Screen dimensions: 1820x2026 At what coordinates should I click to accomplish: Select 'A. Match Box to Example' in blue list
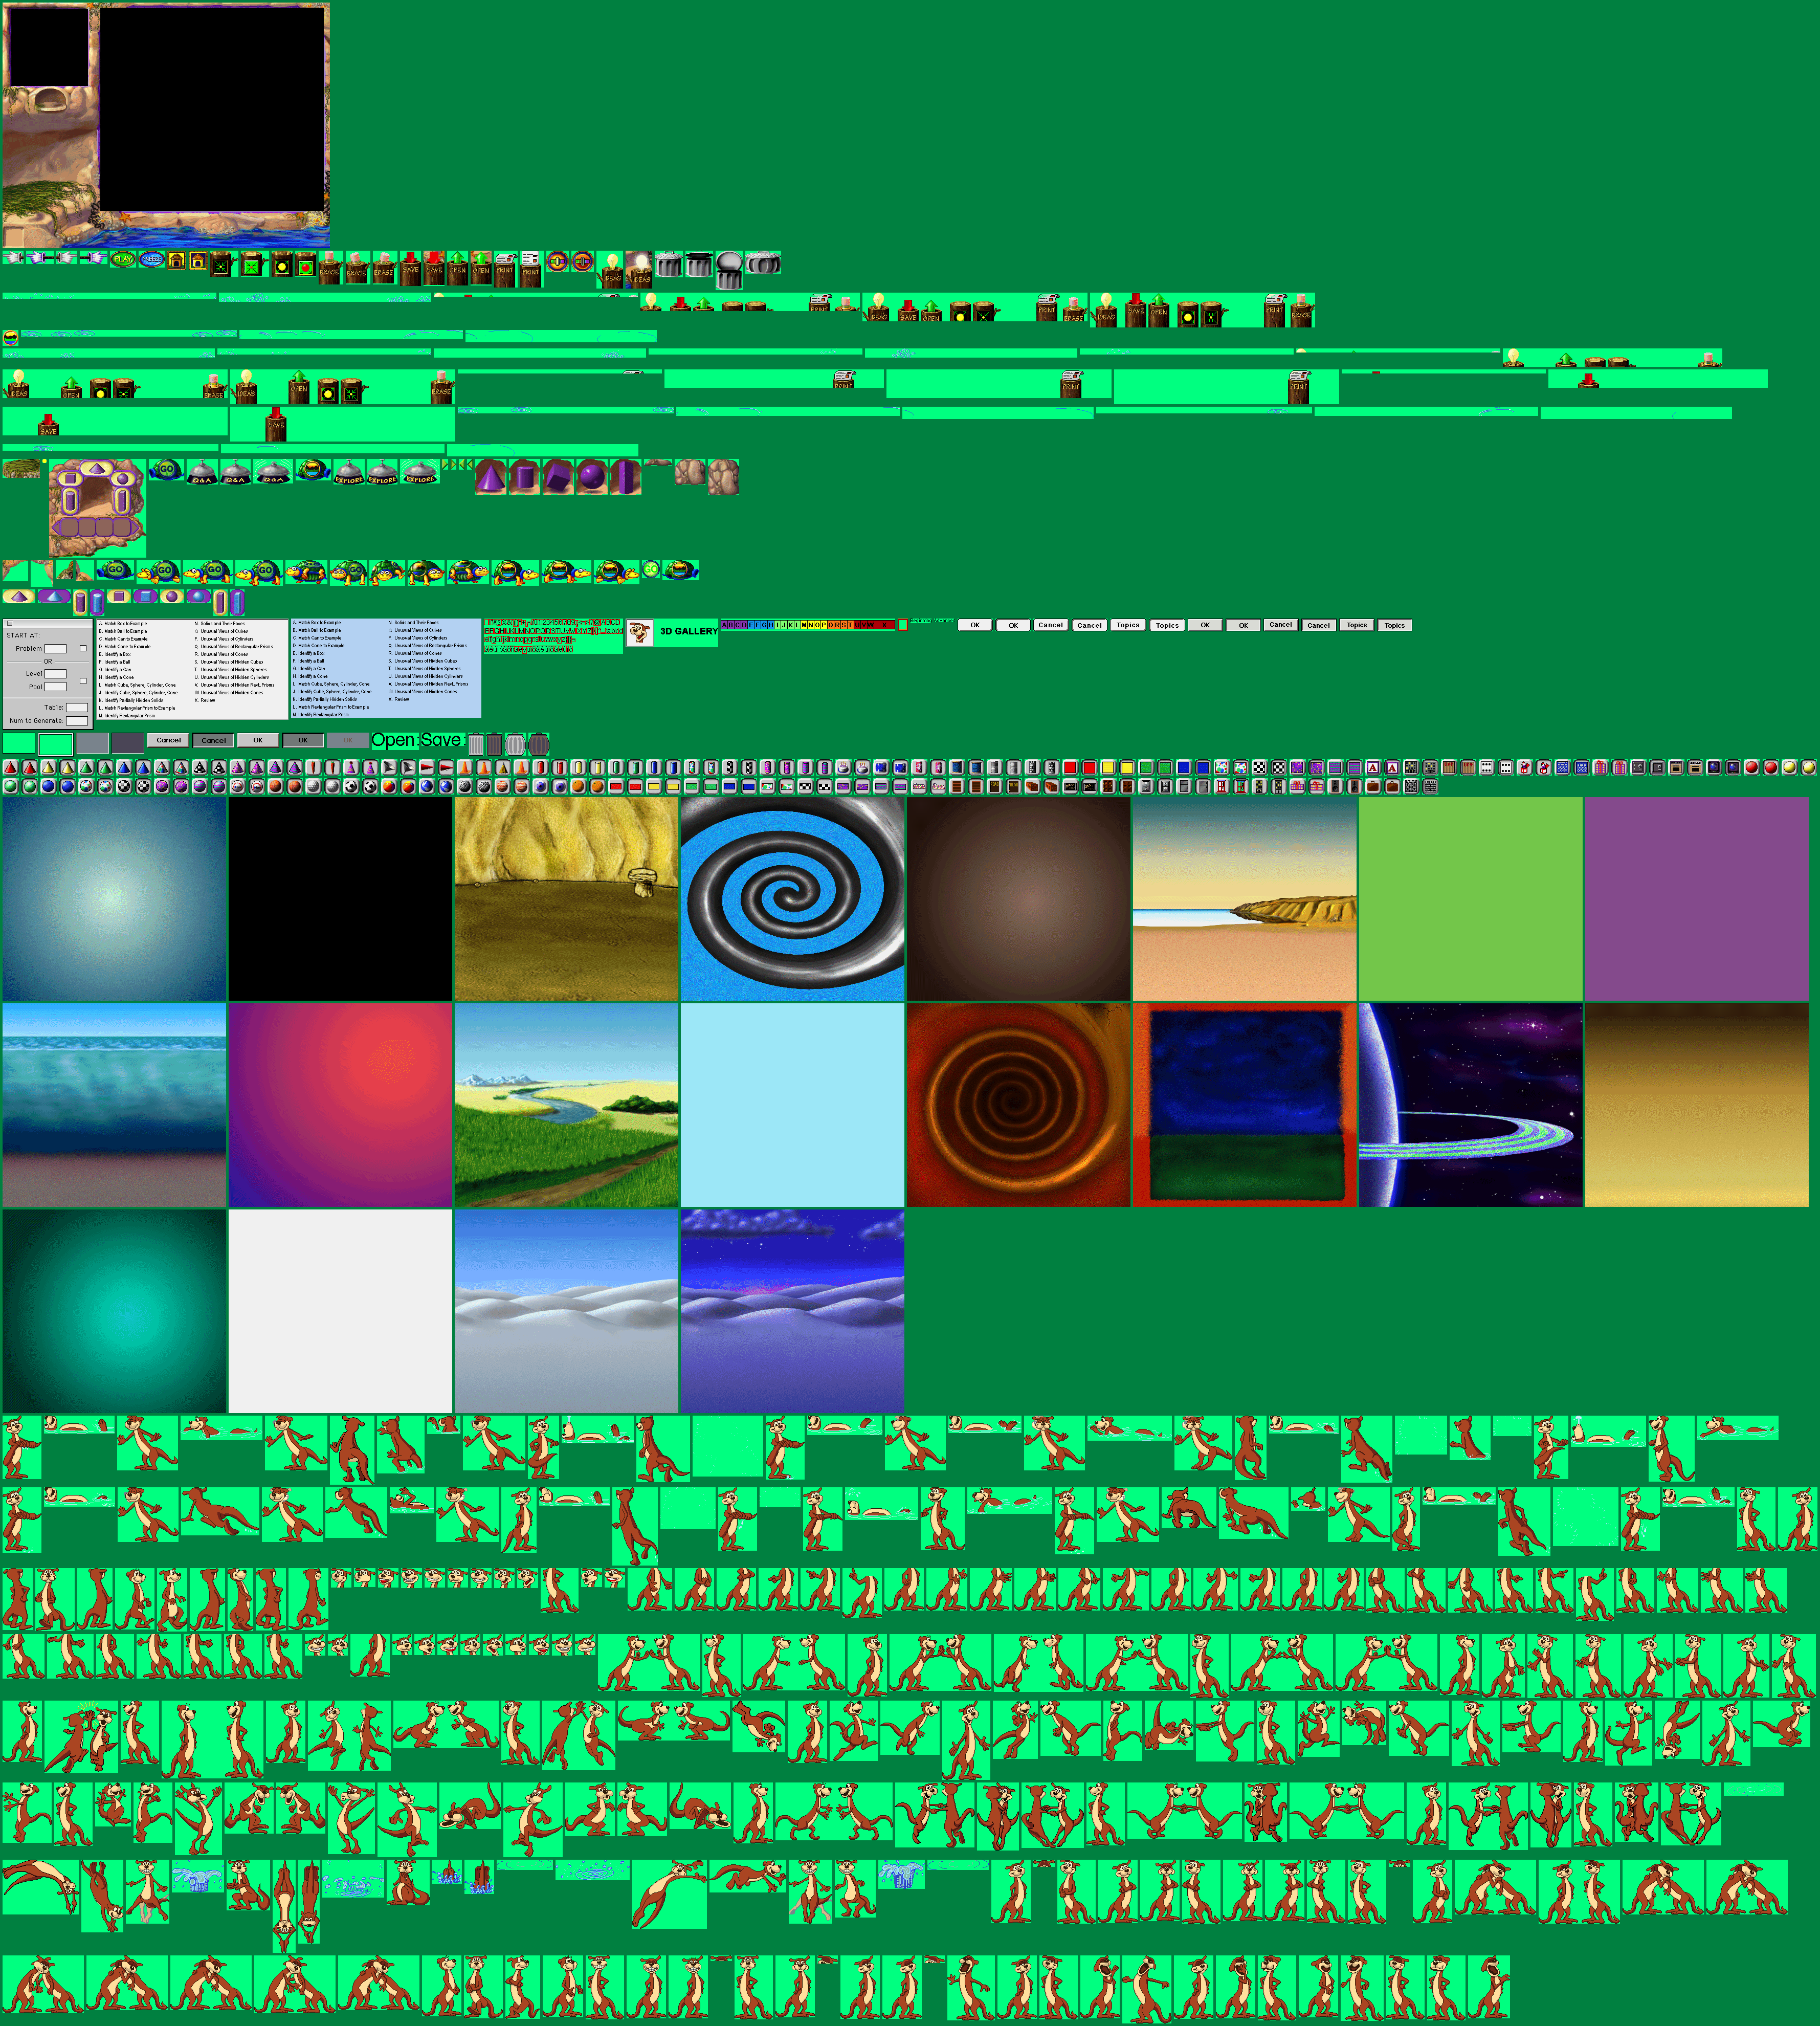pos(317,623)
